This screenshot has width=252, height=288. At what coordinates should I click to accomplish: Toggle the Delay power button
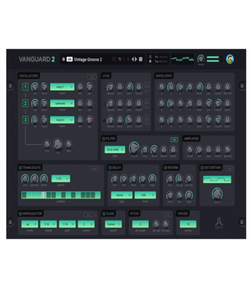(110, 168)
